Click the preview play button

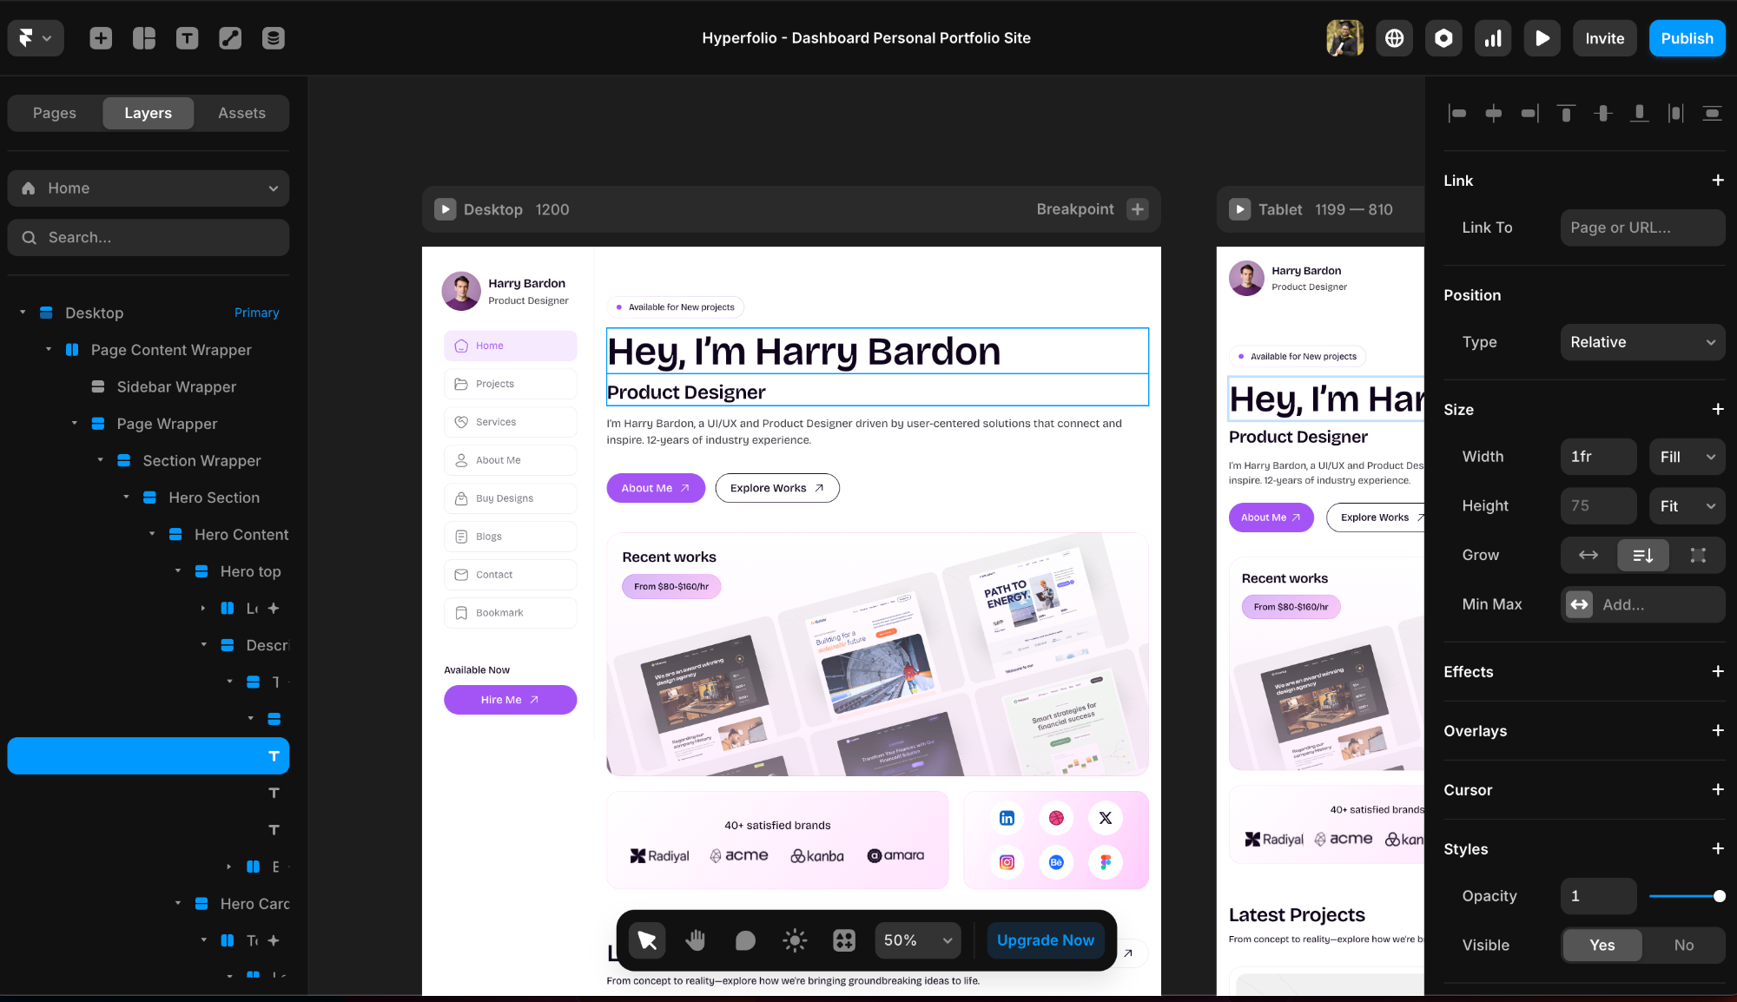click(1542, 38)
